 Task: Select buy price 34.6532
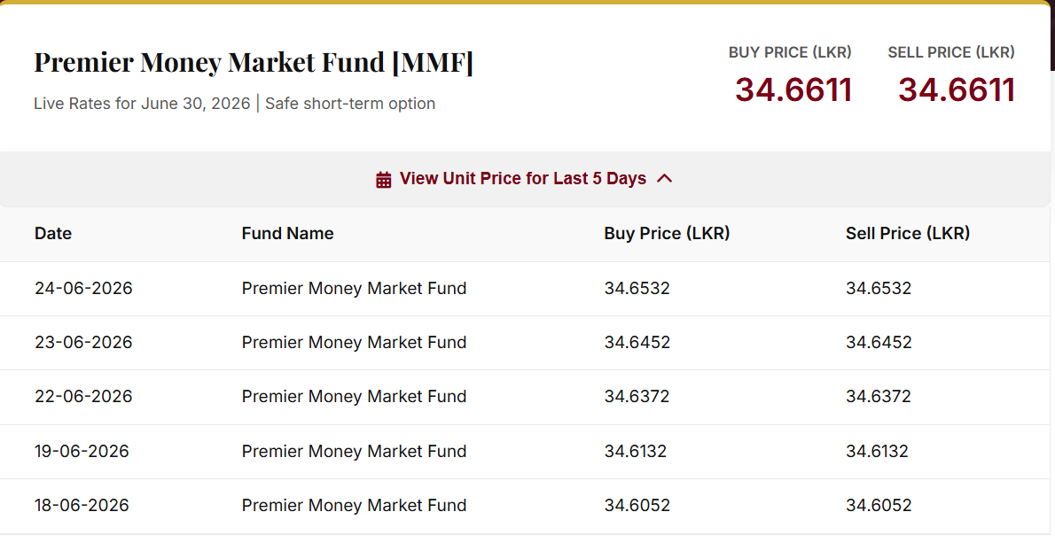[637, 288]
